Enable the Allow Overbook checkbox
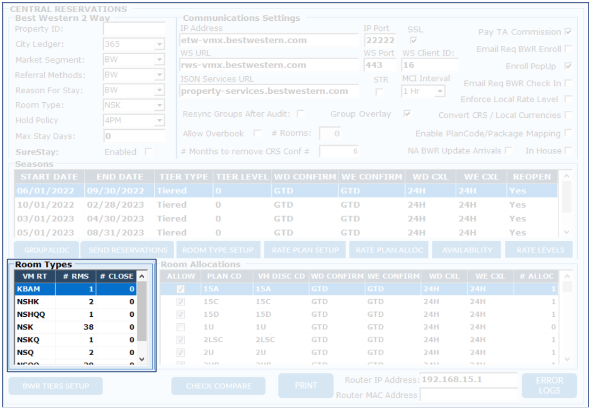The width and height of the screenshot is (591, 410). (257, 133)
